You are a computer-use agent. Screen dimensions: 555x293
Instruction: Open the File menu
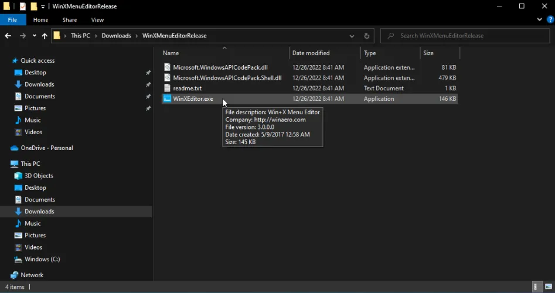[x=12, y=20]
